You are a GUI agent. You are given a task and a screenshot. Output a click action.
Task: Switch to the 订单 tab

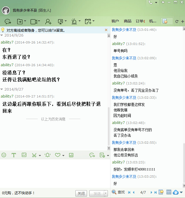[x=140, y=21]
